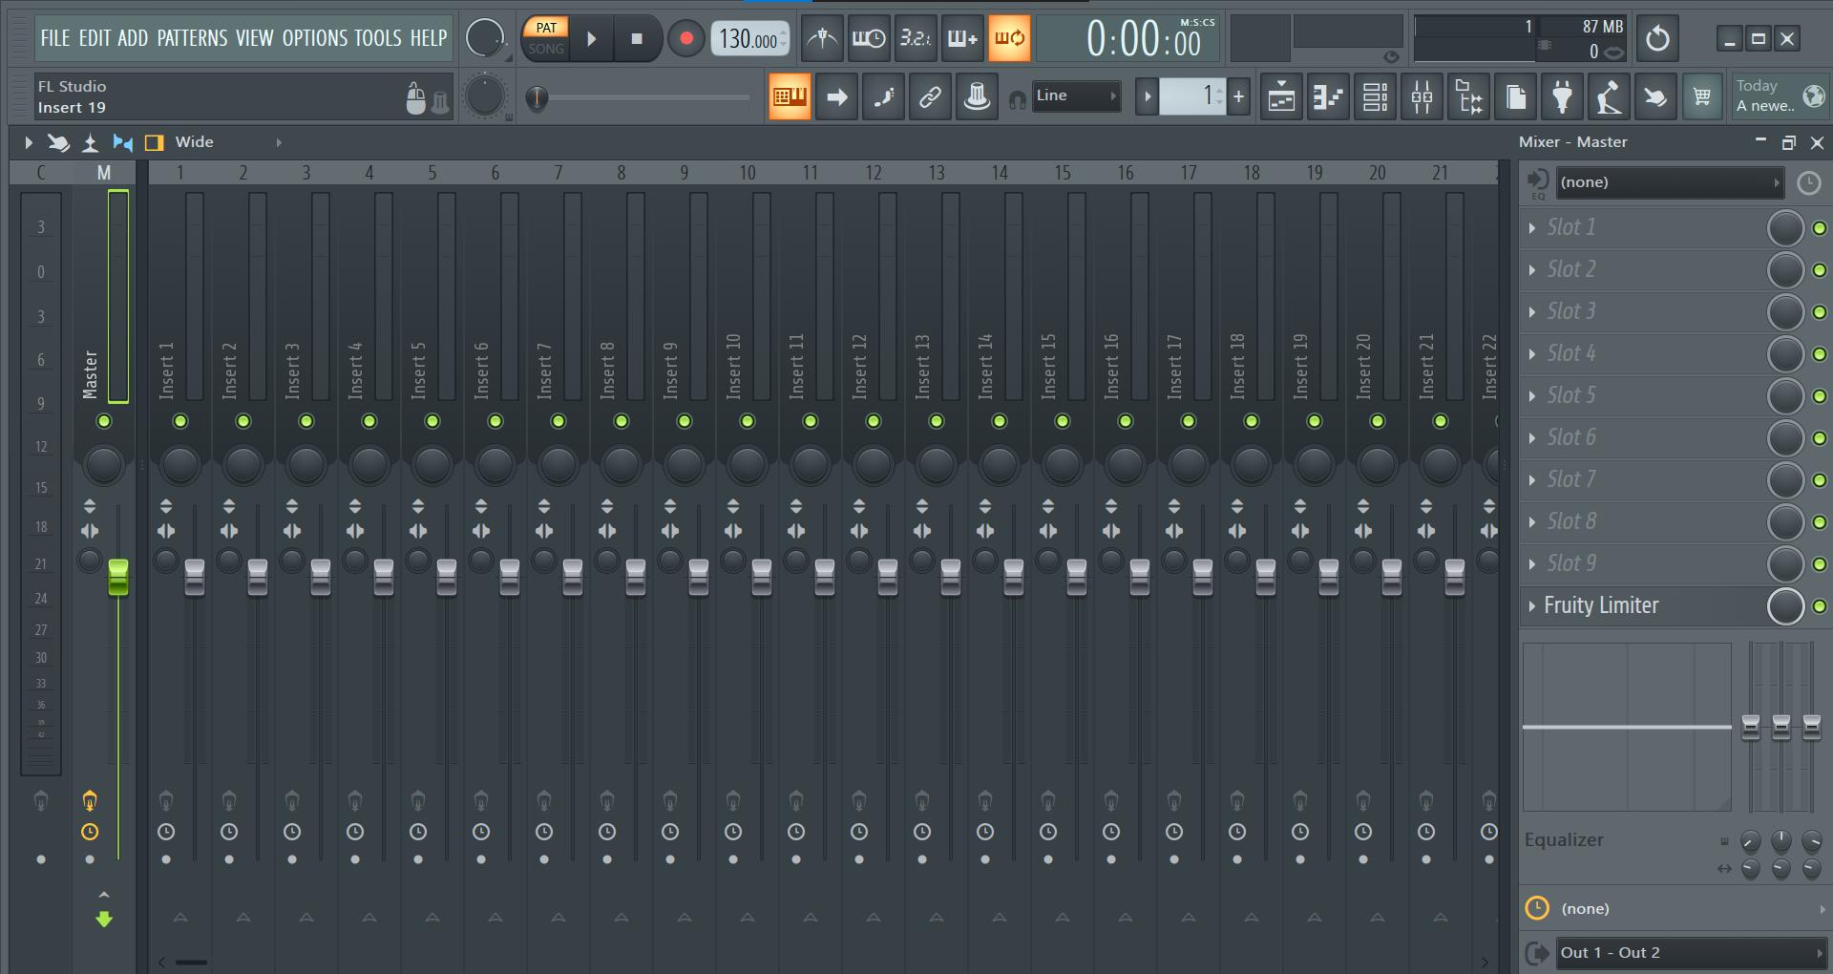The height and width of the screenshot is (974, 1833).
Task: Click the Play button
Action: click(x=591, y=39)
